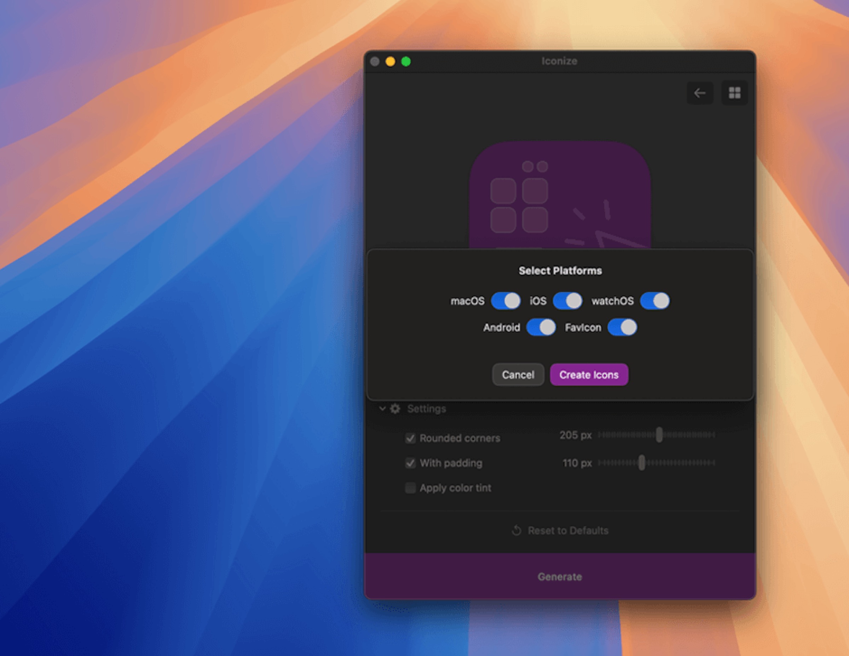Click the Reset to Defaults circular arrow icon
The width and height of the screenshot is (849, 656).
(516, 530)
